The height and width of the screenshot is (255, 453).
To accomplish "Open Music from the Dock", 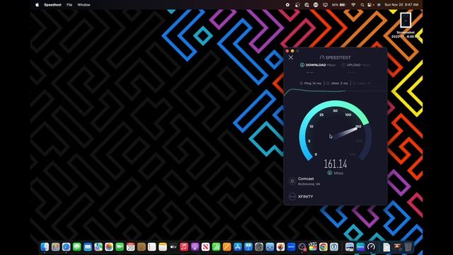I will [184, 247].
